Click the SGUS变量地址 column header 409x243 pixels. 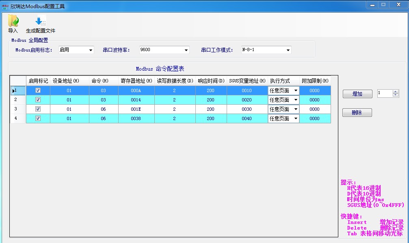coord(247,81)
